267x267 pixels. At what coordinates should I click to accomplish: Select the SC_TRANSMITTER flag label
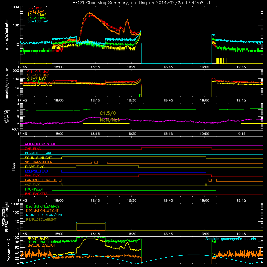point(38,162)
